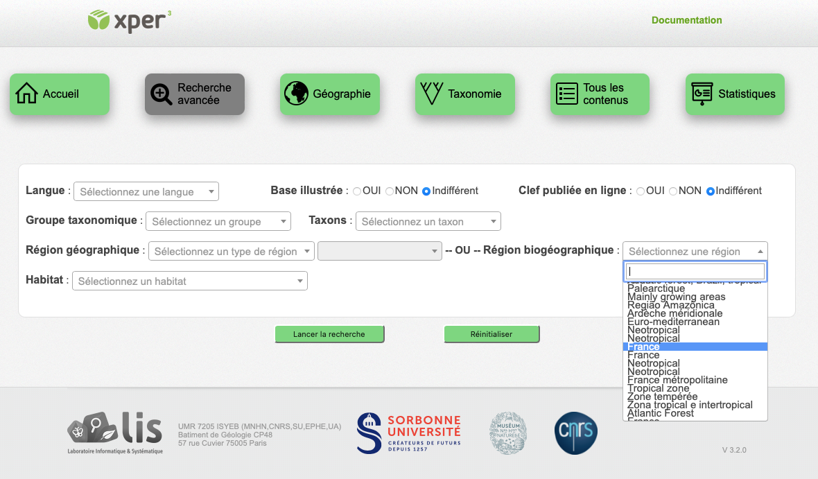Click the Réinitialiser button
The height and width of the screenshot is (479, 818).
(491, 334)
